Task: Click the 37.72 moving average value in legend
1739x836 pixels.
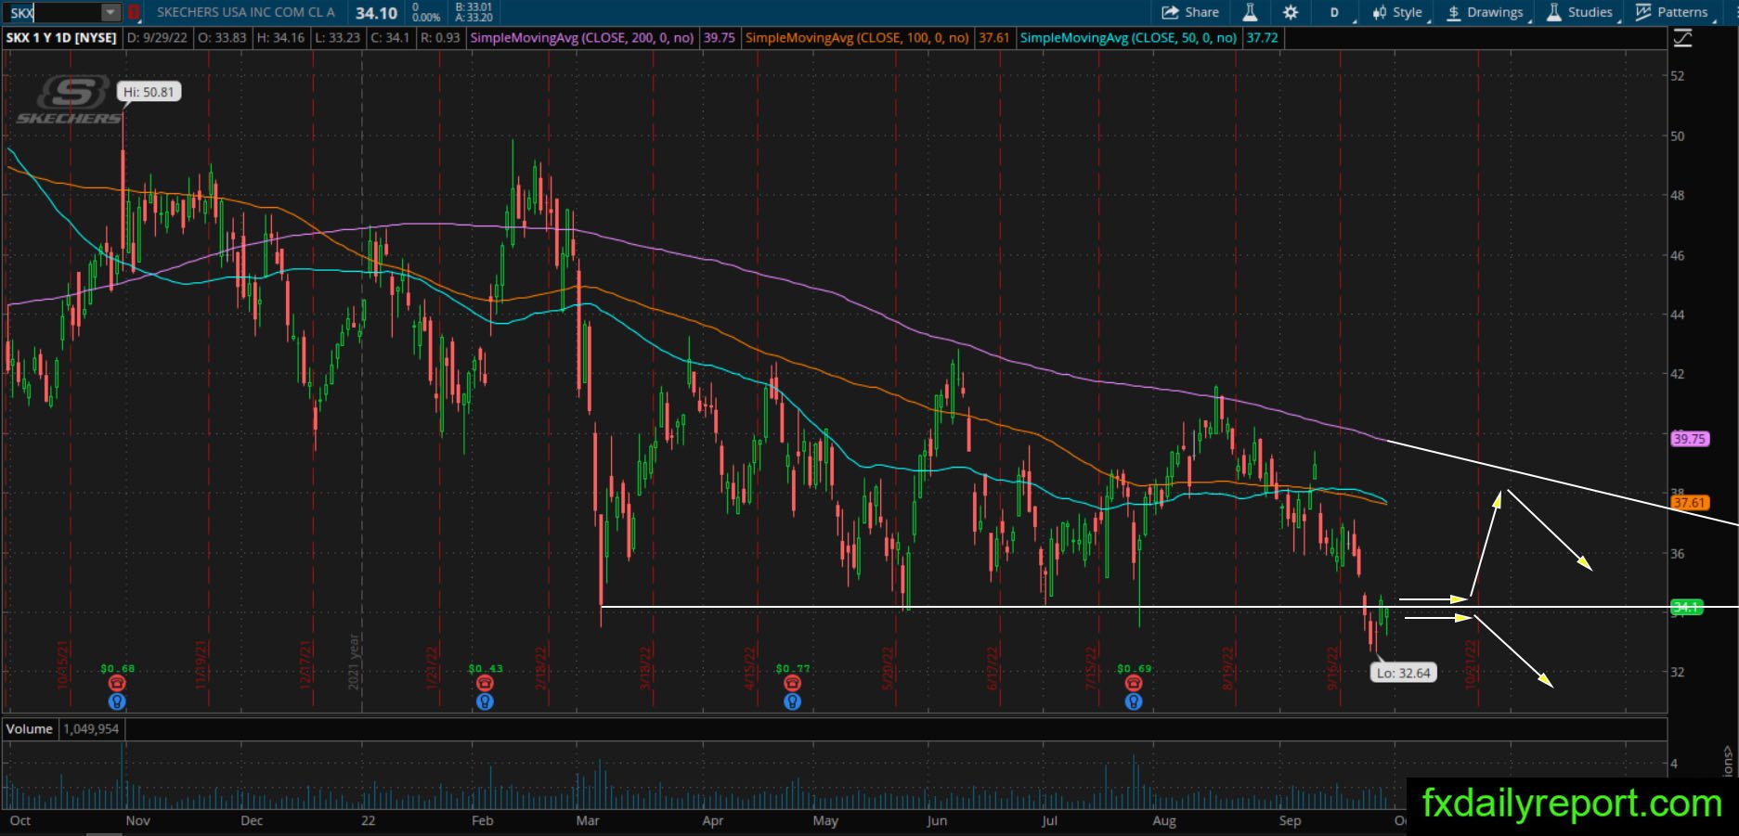Action: coord(1263,38)
